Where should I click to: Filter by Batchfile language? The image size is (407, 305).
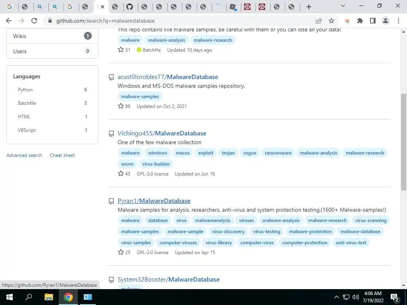[52, 103]
